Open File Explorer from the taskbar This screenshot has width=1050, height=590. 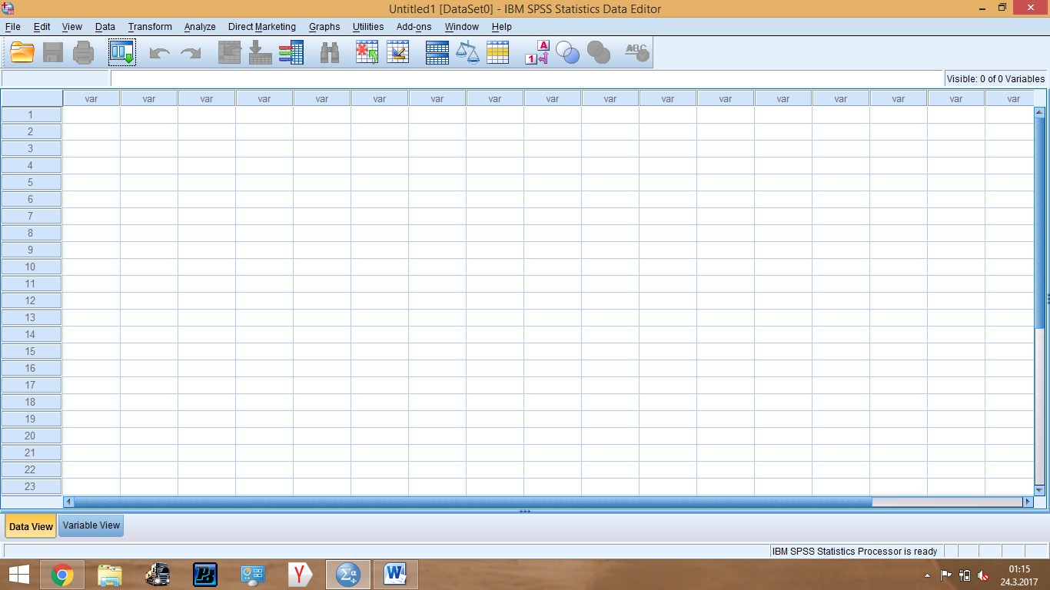110,575
